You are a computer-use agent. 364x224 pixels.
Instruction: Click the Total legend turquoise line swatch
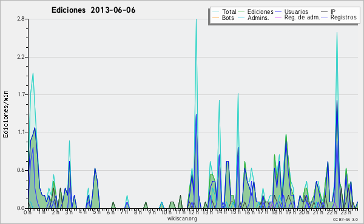215,12
